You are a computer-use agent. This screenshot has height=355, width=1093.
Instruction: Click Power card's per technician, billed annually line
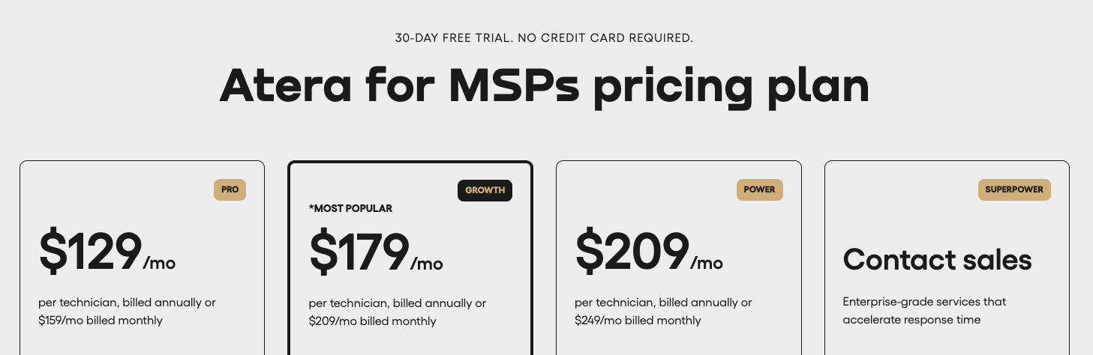(x=663, y=303)
